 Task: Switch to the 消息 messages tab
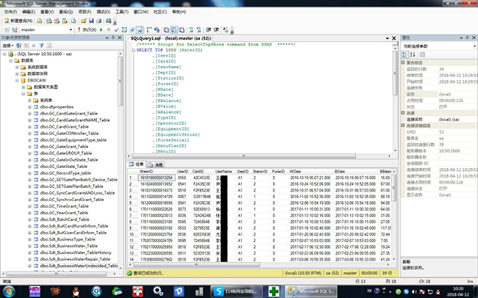[156, 164]
